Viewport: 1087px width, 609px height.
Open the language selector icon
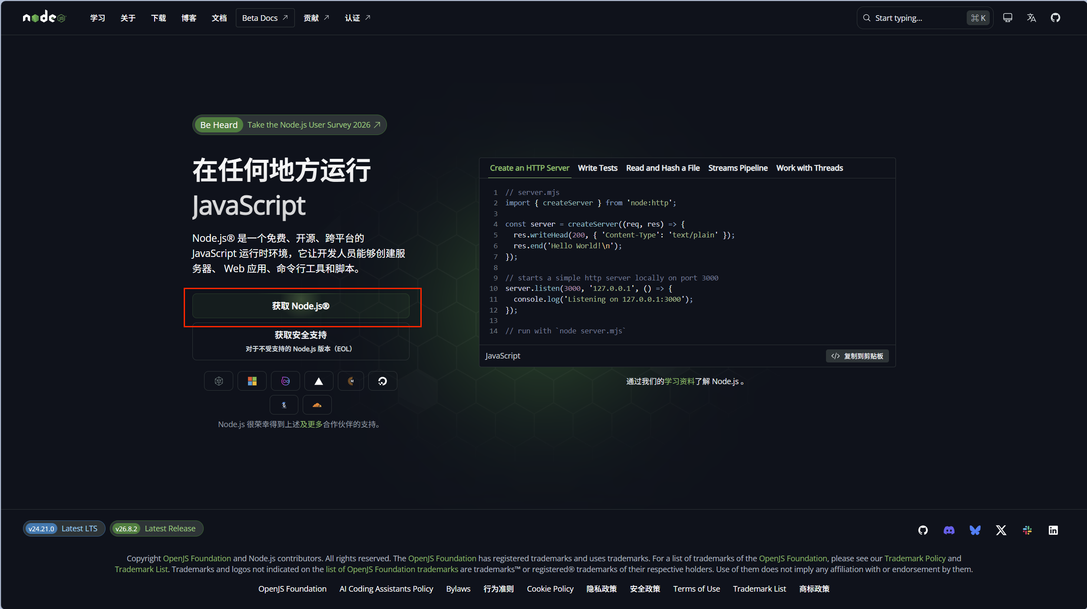tap(1031, 18)
